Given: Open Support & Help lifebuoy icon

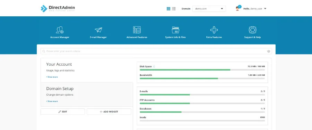Looking at the screenshot, I should tap(252, 30).
